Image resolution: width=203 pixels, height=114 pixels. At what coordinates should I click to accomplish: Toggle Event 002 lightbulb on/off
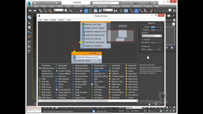[98, 54]
